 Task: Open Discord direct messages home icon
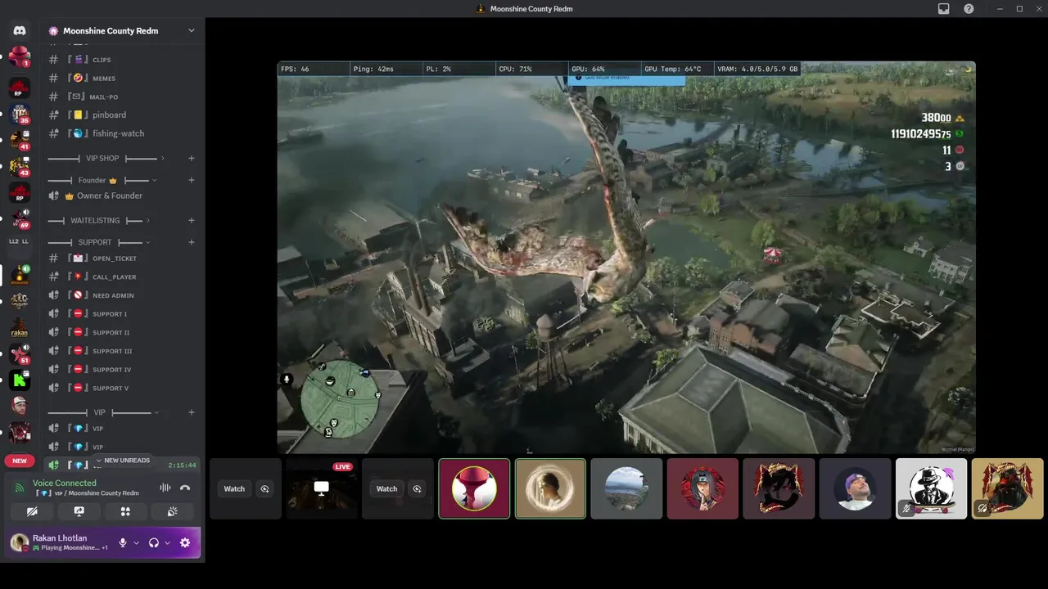(20, 30)
